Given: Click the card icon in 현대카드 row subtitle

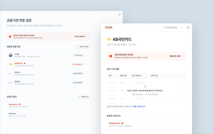Looking at the screenshot, I should 28,75.
